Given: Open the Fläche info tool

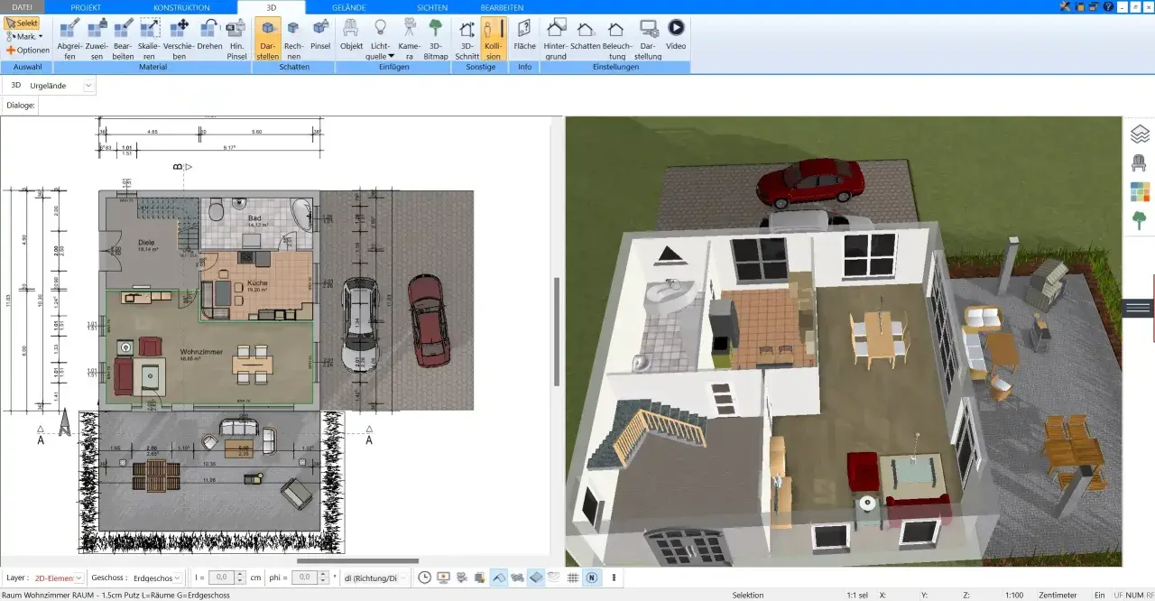Looking at the screenshot, I should (x=524, y=33).
